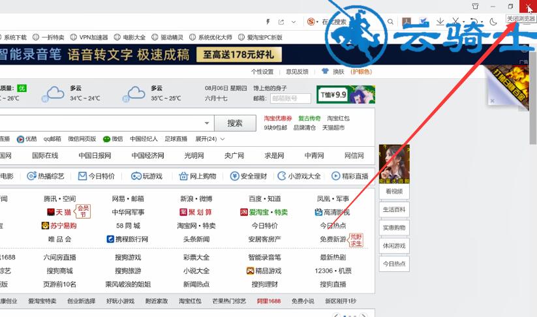Open the 一折特卖 bookmark
This screenshot has width=537, height=317.
[x=48, y=37]
